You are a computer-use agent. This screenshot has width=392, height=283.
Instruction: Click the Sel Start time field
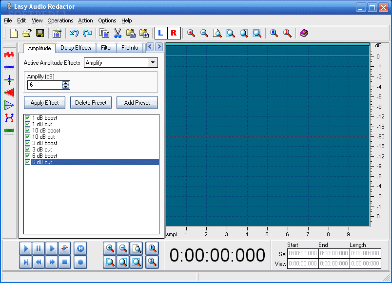(303, 253)
